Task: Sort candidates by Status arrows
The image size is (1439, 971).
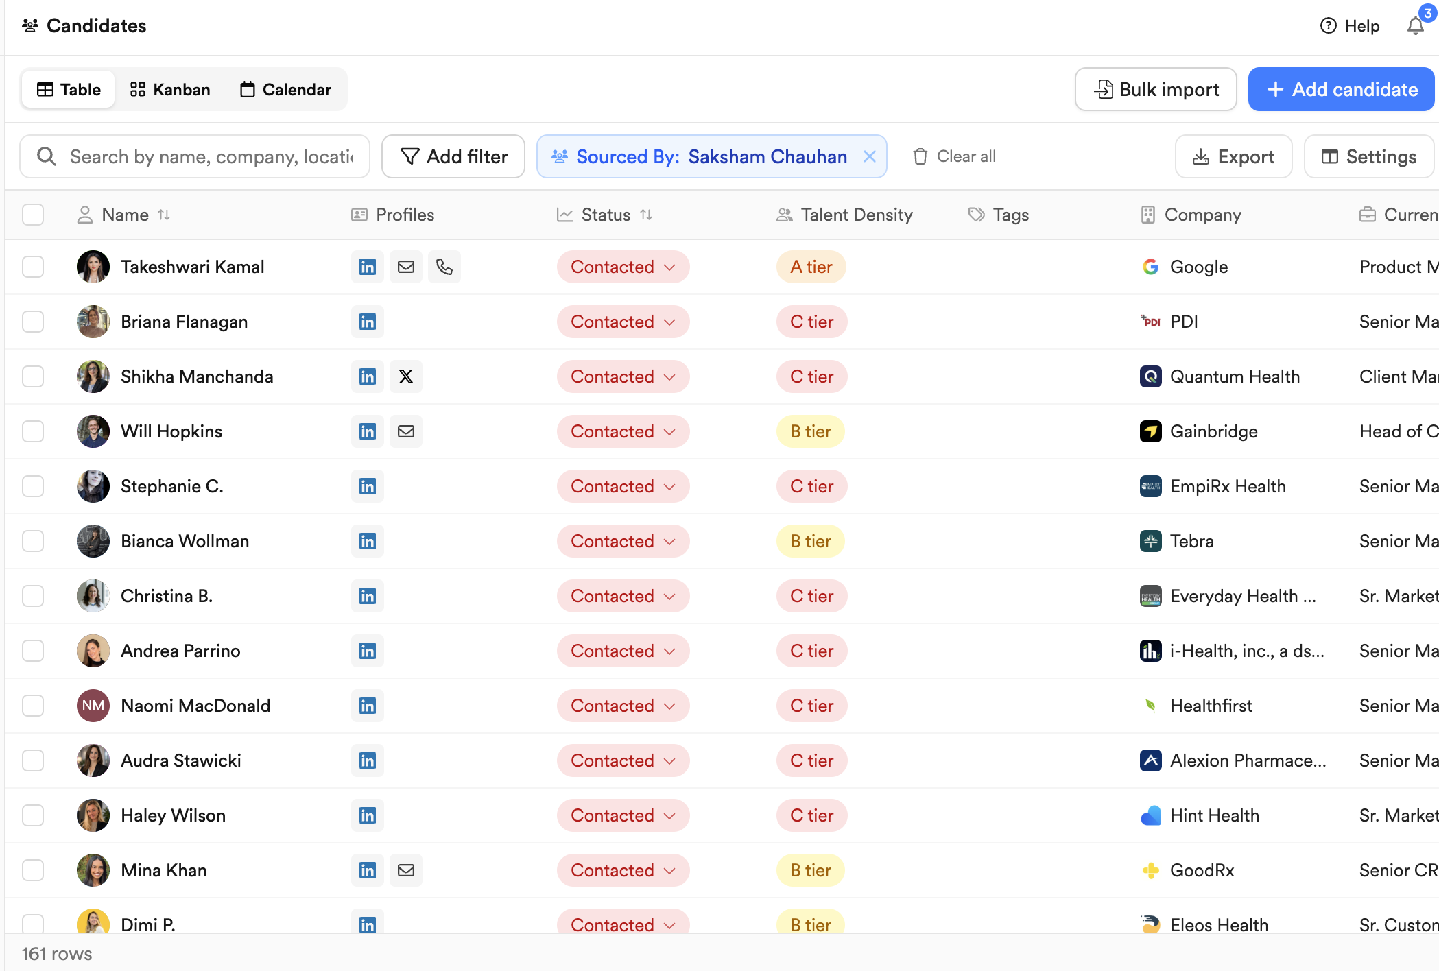Action: point(646,215)
